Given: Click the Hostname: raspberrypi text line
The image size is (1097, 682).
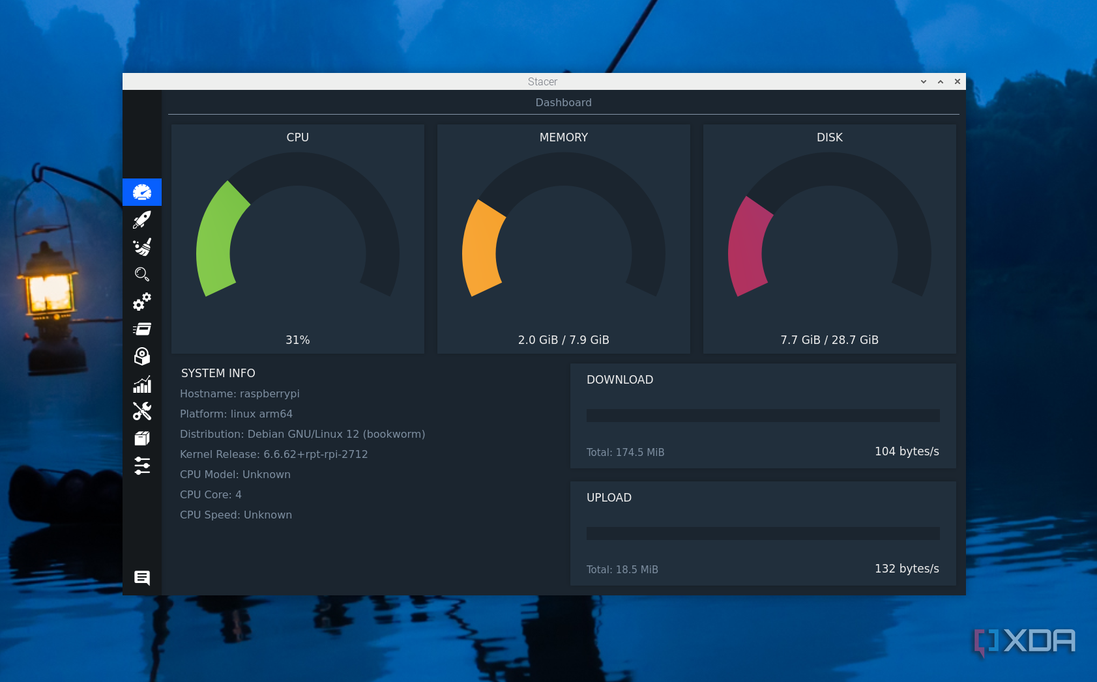Looking at the screenshot, I should [x=240, y=394].
